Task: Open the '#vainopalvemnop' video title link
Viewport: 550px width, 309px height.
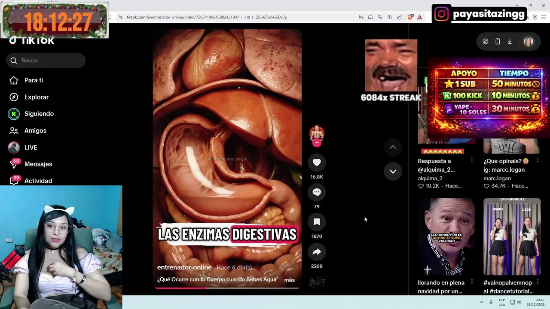Action: pyautogui.click(x=508, y=287)
